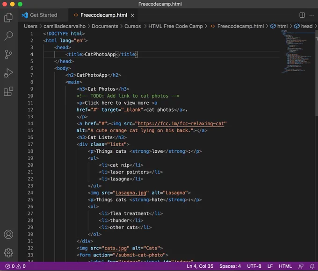This screenshot has height=271, width=318.
Task: Click the div class="lists" line
Action: point(103,144)
